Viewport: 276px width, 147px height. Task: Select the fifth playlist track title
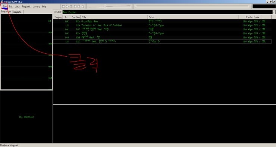coord(91,37)
